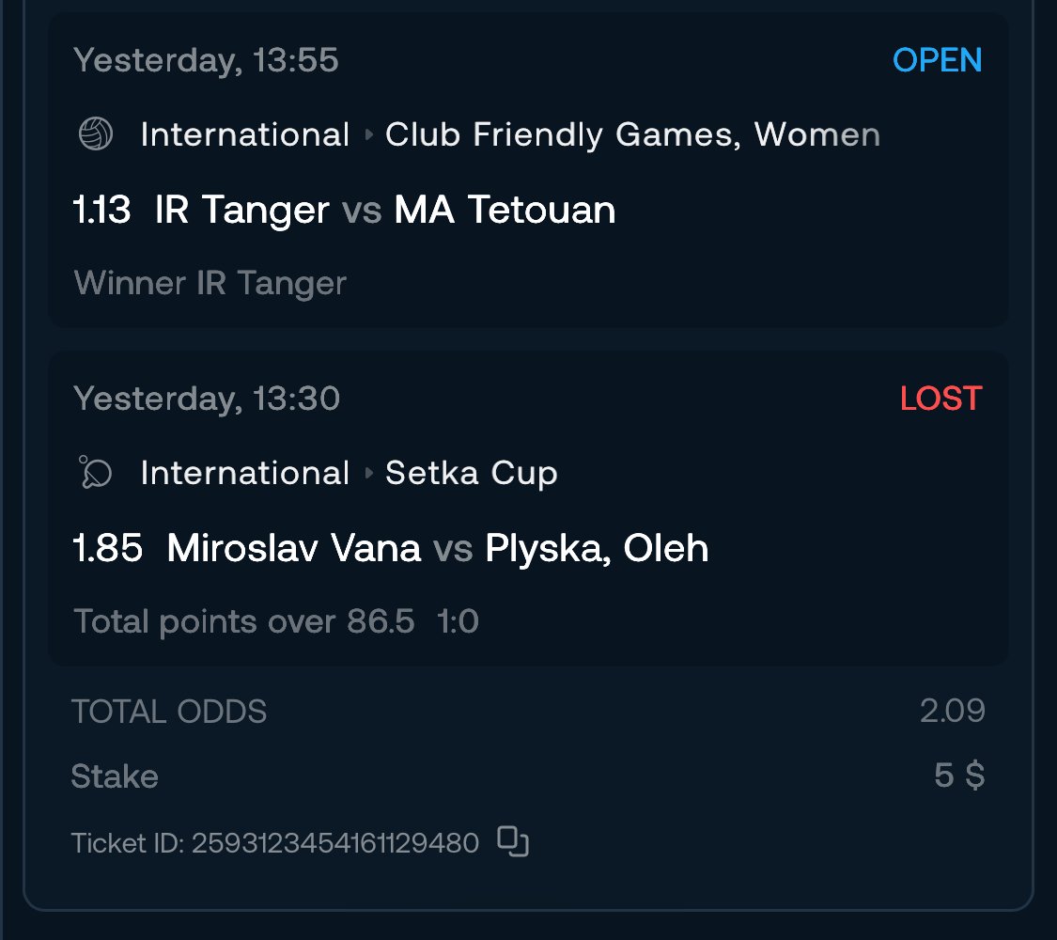This screenshot has height=940, width=1057.
Task: Select player Miroslav Vana
Action: (x=293, y=548)
